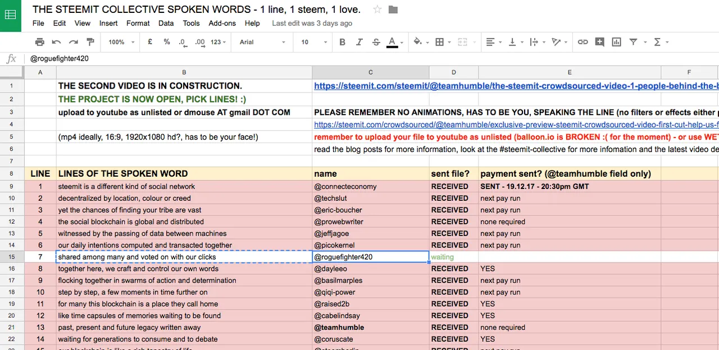Open the zoom 100% dropdown
This screenshot has height=350, width=719.
pos(122,42)
